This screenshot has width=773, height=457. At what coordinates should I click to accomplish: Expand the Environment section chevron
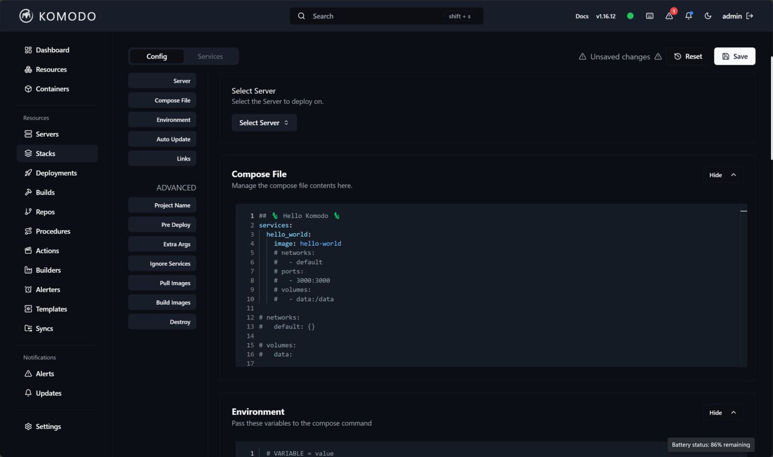(x=733, y=412)
